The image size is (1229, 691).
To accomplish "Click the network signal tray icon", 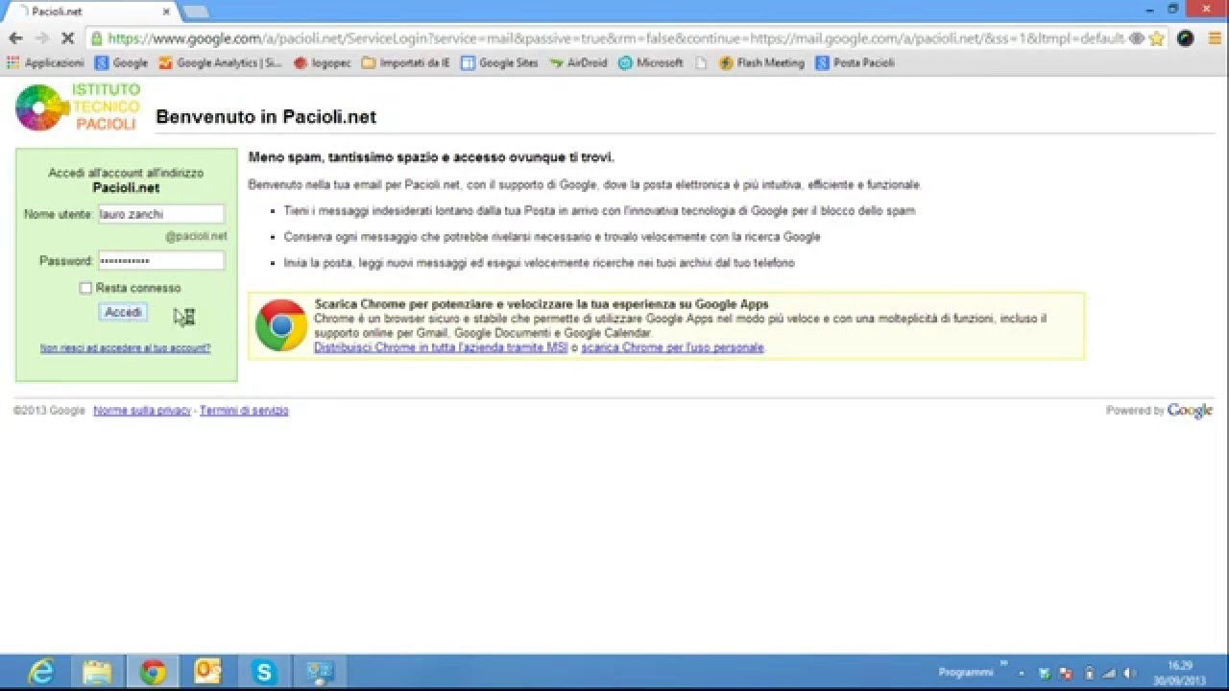I will tap(1109, 673).
